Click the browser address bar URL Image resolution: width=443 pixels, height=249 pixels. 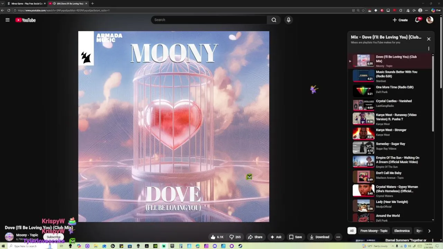tap(63, 10)
